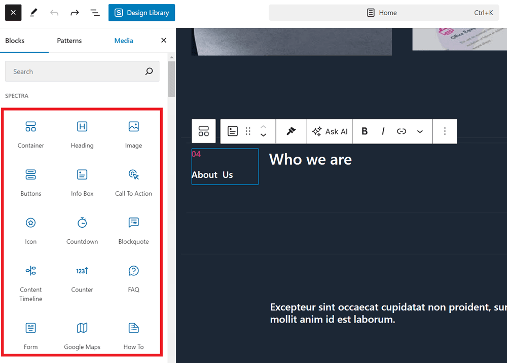Toggle italic text formatting
Screen dimensions: 507x363
point(383,131)
